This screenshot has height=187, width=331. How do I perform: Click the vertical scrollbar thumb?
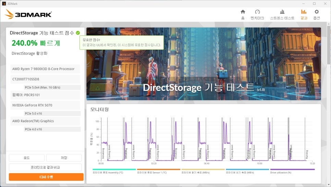point(329,44)
